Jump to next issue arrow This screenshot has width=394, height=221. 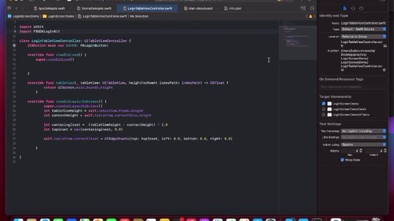315,17
